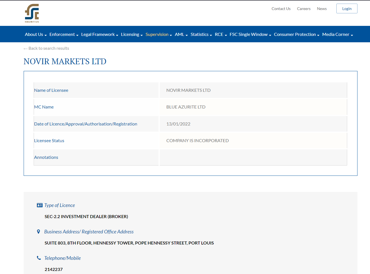
Task: Click the Telephone/Mobile phone icon
Action: 39,258
